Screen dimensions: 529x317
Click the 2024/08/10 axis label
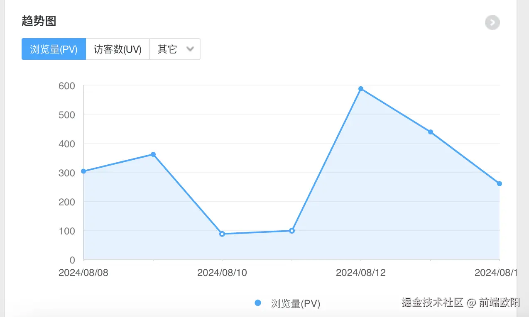tap(222, 273)
